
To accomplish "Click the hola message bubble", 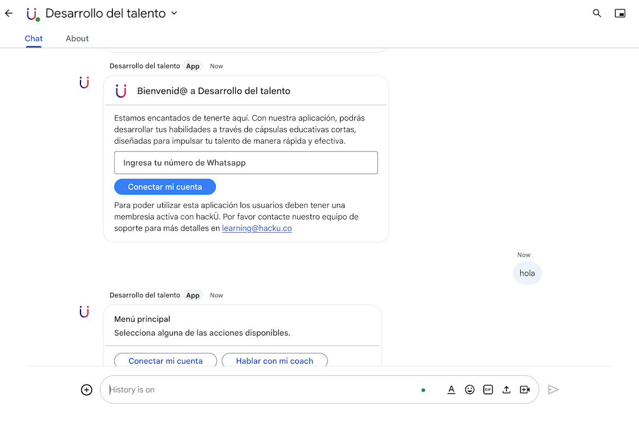I will tap(527, 273).
